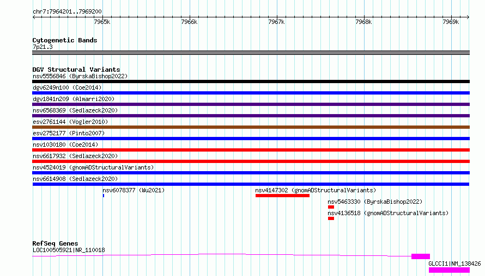Image resolution: width=485 pixels, height=276 pixels.
Task: Click the red nsv4147302 variant bar
Action: point(282,196)
